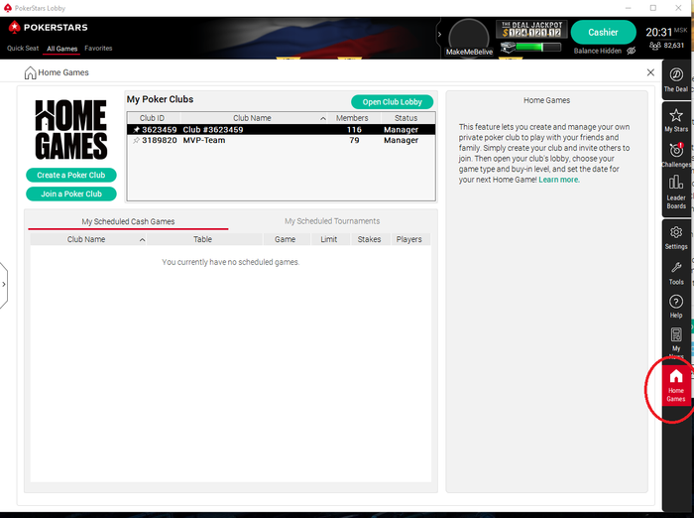Open Tools wrench in the sidebar

tap(676, 274)
